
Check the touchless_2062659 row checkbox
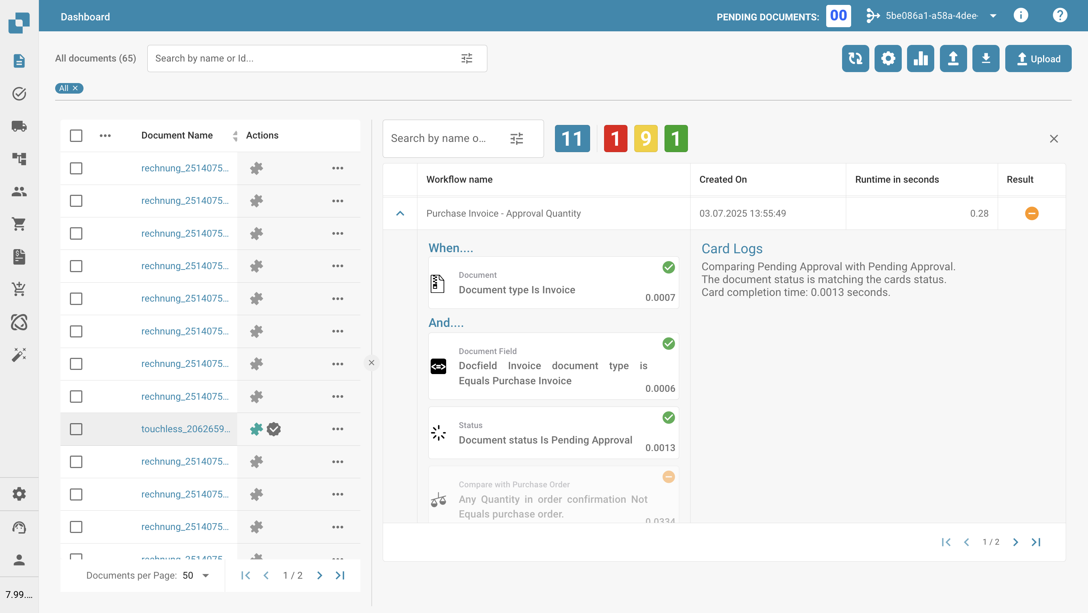(76, 429)
